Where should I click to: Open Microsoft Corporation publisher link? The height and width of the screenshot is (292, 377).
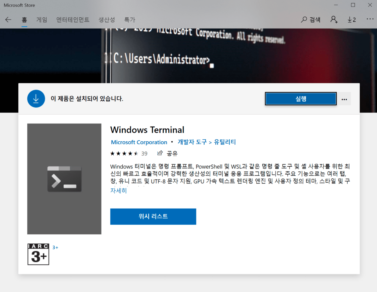click(139, 142)
